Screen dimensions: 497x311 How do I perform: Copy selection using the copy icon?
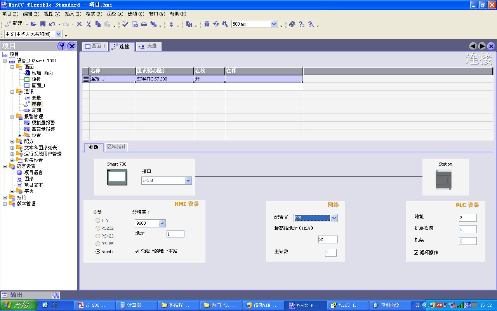[x=98, y=24]
